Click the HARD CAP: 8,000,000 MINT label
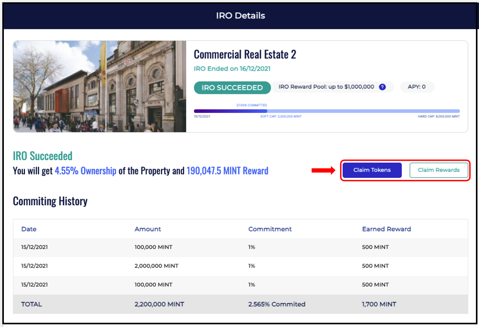This screenshot has width=479, height=327. [x=439, y=116]
